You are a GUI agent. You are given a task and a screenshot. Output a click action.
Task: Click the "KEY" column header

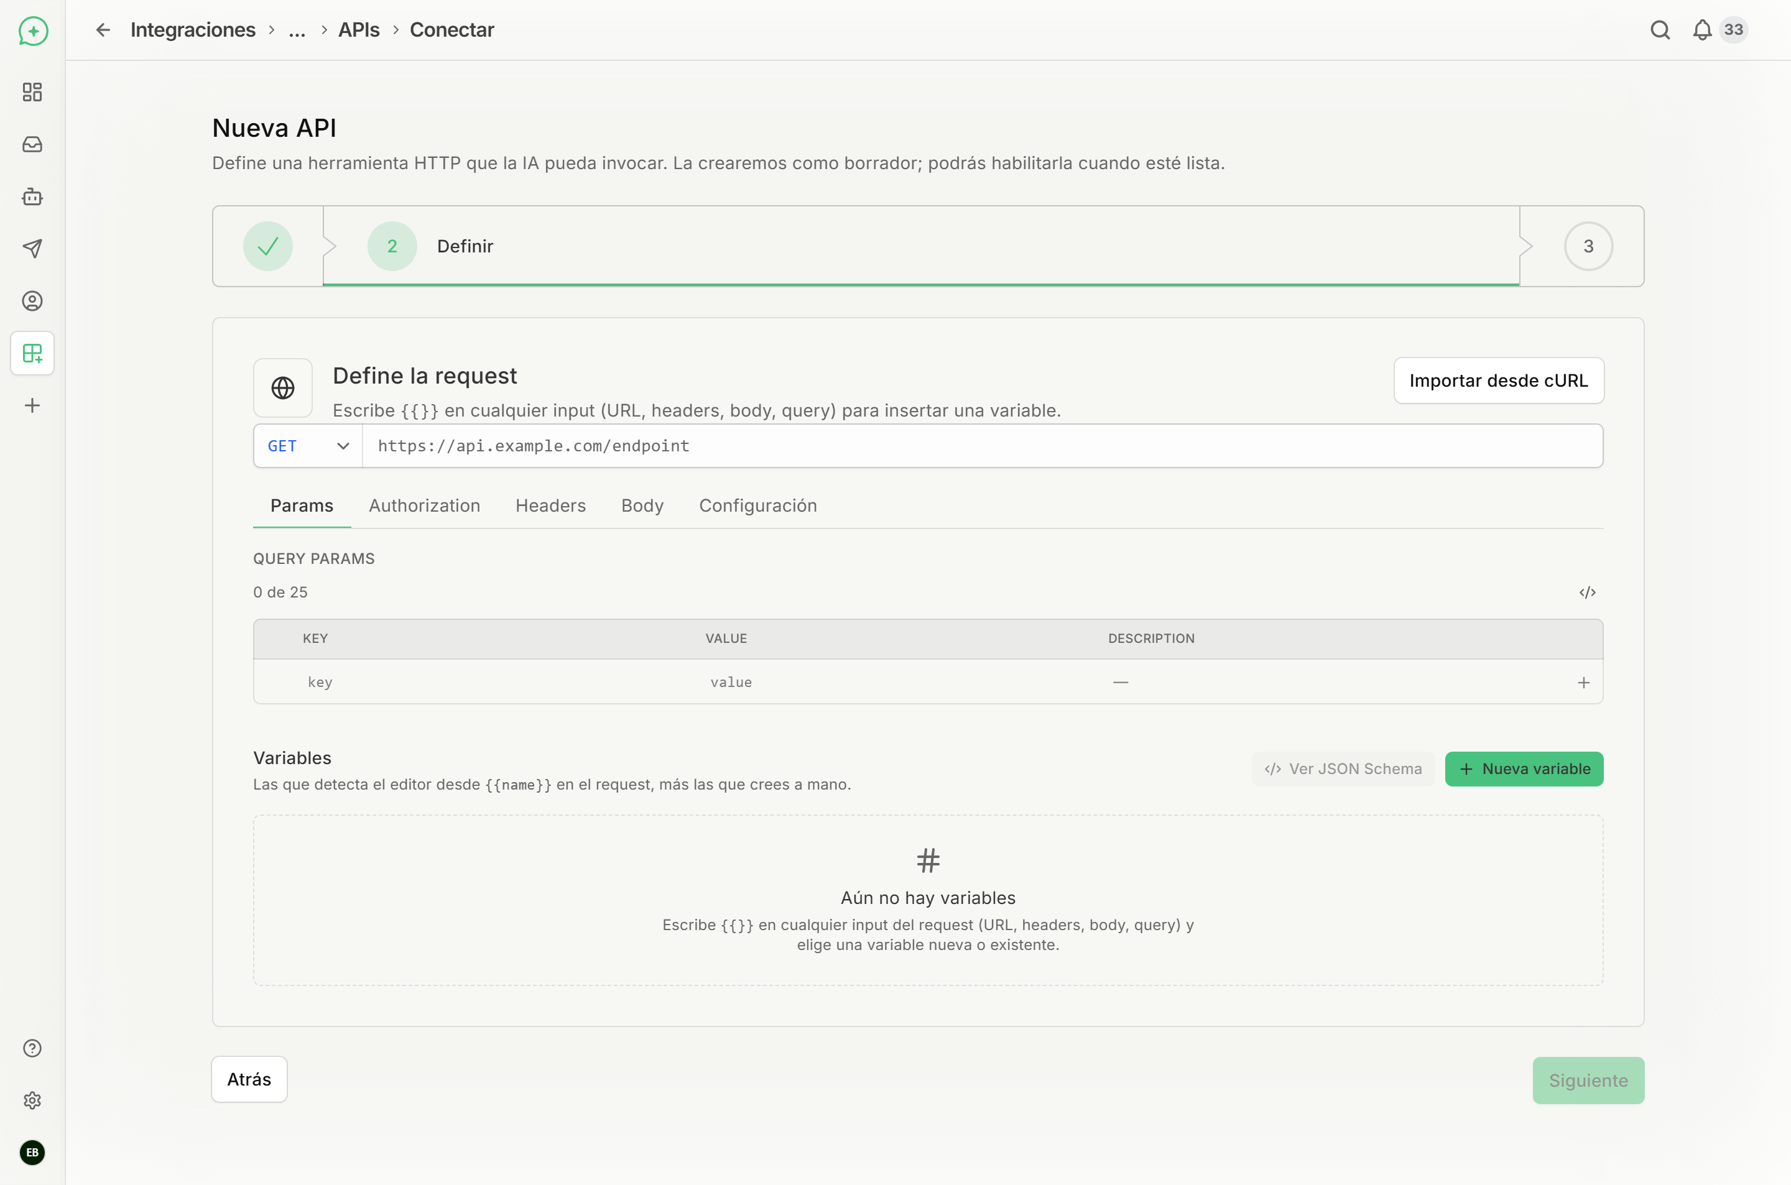click(315, 639)
